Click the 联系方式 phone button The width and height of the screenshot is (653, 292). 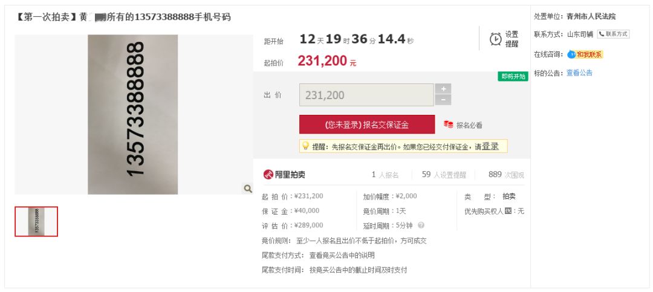(x=613, y=34)
